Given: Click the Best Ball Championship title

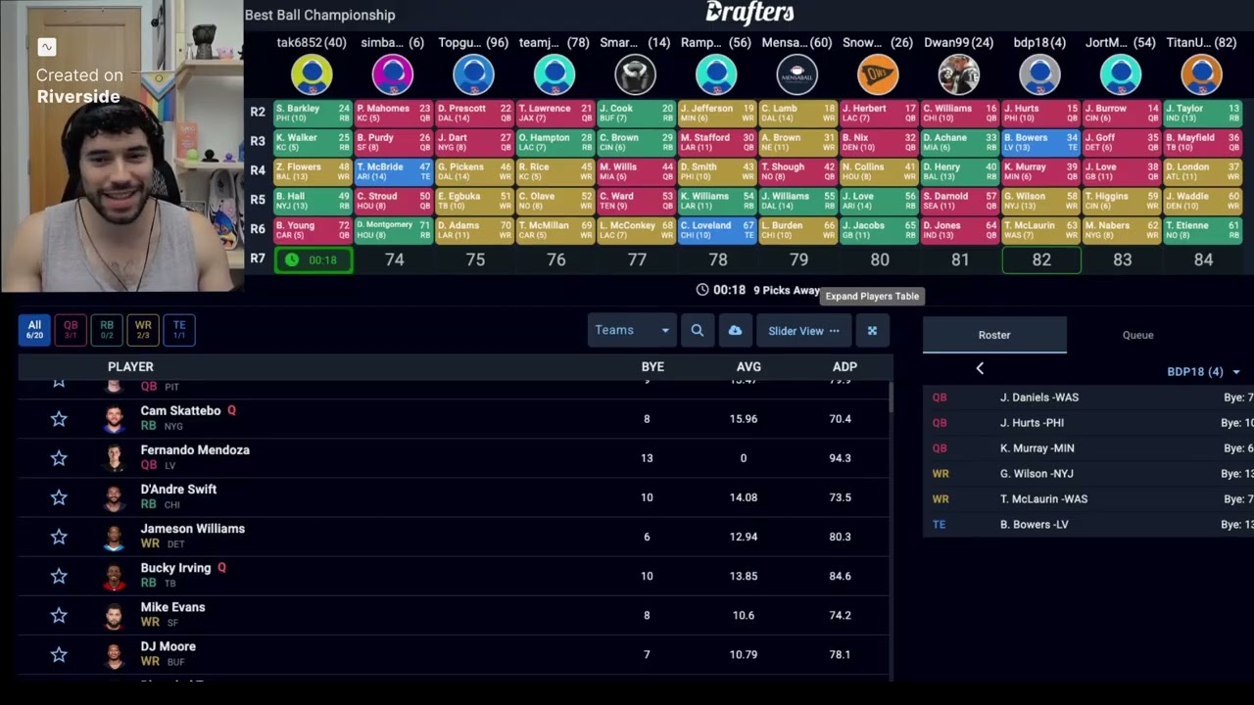Looking at the screenshot, I should click(x=320, y=15).
